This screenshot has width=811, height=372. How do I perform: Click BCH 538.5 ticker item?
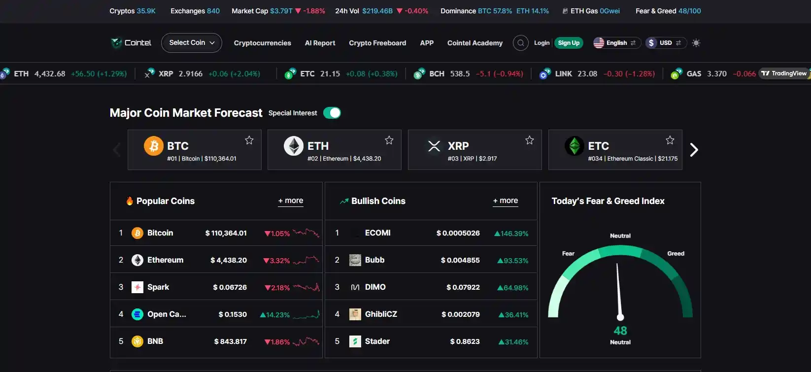pos(469,74)
